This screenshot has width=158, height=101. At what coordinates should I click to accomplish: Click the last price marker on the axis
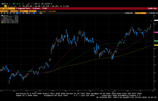coord(156,21)
